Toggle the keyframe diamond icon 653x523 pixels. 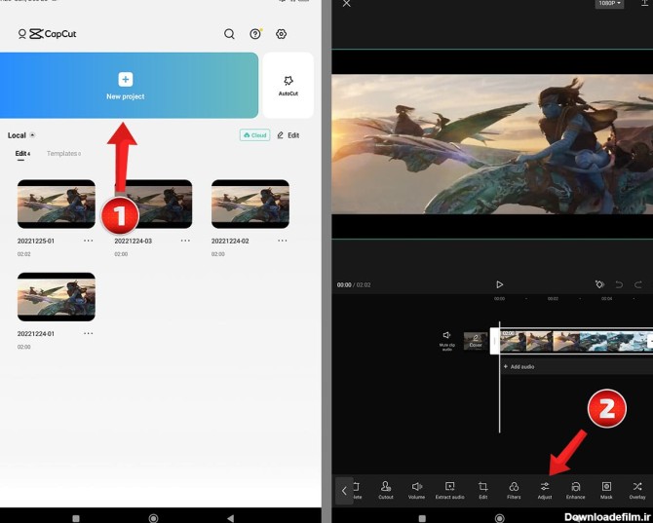pos(599,284)
